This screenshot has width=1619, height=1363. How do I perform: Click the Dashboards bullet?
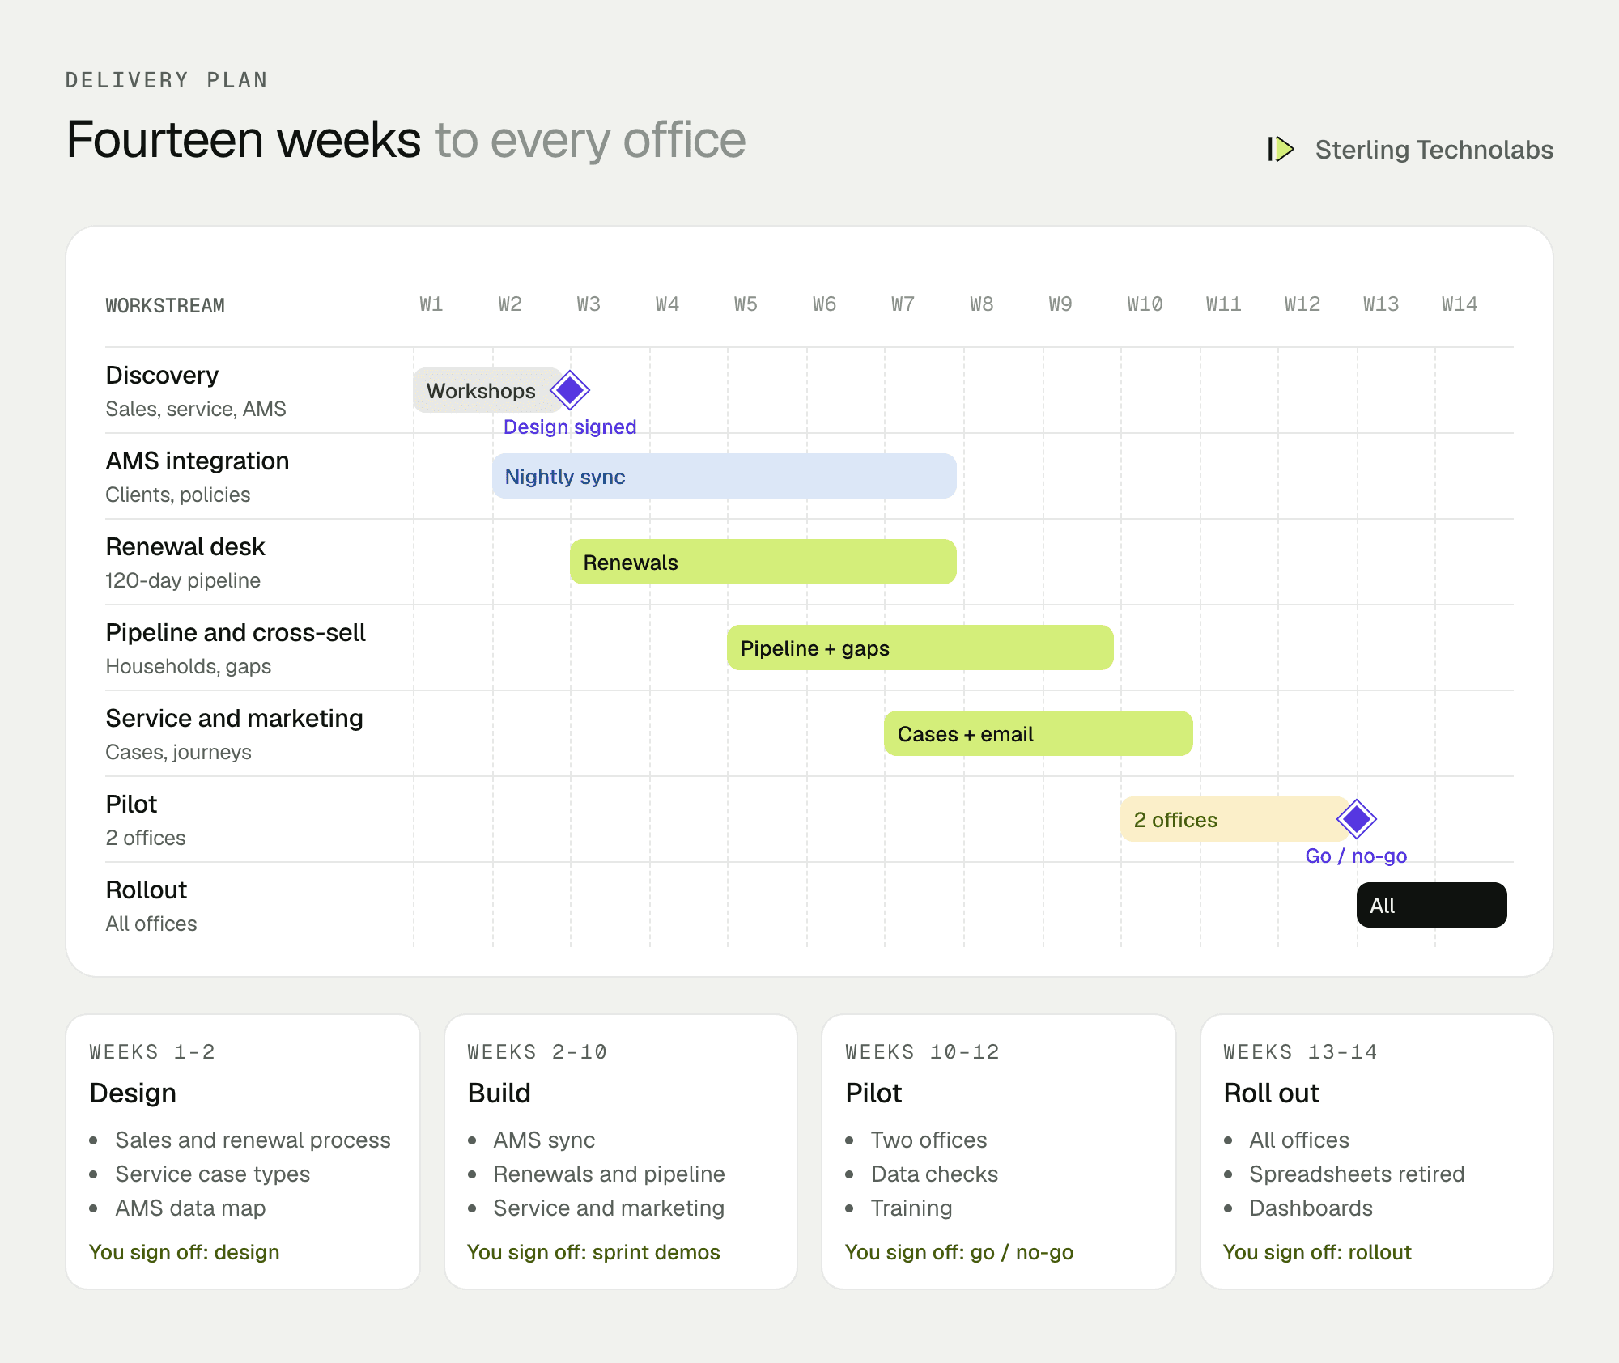pos(1311,1208)
